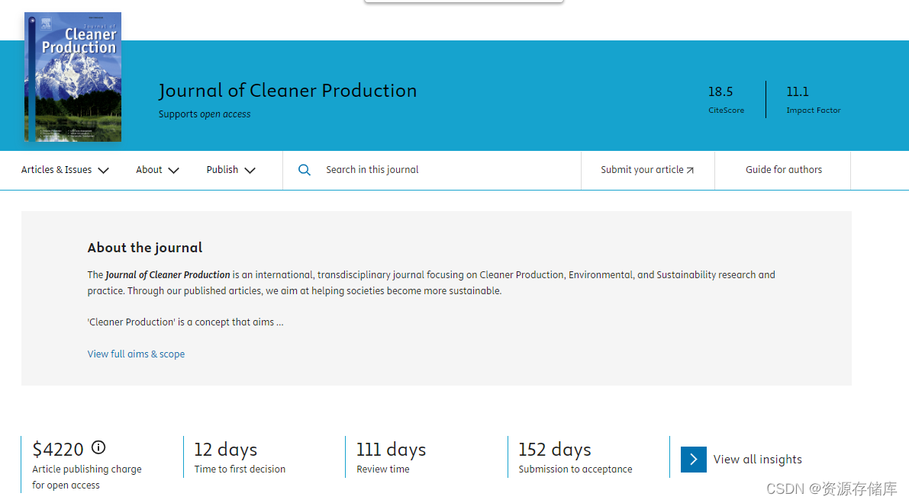Screen dimensions: 909x503
Task: Click "'Cleaner Production' is a concept that aims"
Action: click(185, 322)
